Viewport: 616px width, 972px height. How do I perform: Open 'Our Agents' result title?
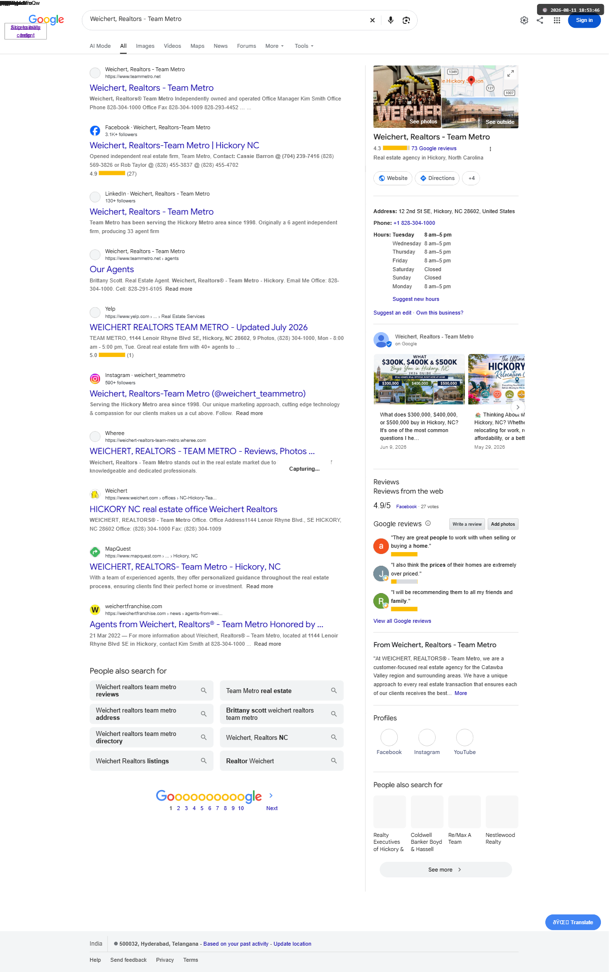pyautogui.click(x=112, y=270)
